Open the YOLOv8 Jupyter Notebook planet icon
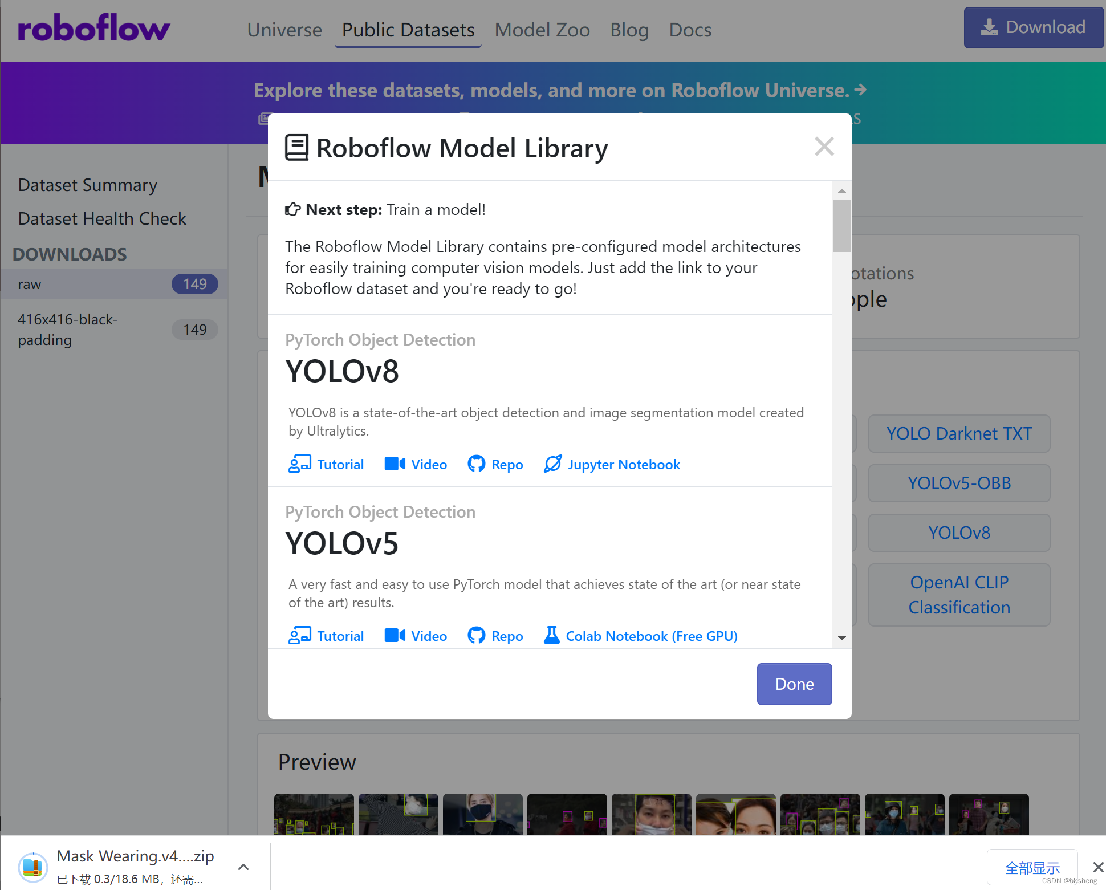The width and height of the screenshot is (1106, 890). pyautogui.click(x=552, y=464)
